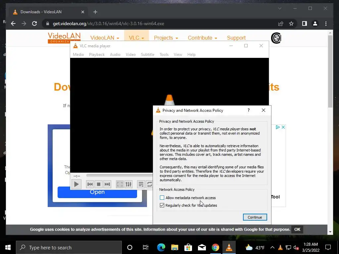Click Continue in the privacy dialog
339x254 pixels.
(x=255, y=217)
